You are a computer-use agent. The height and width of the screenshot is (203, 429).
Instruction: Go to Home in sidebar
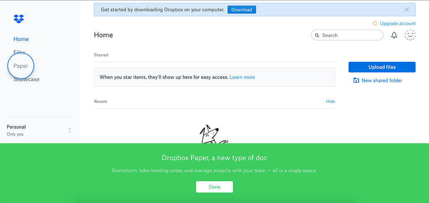click(x=21, y=39)
